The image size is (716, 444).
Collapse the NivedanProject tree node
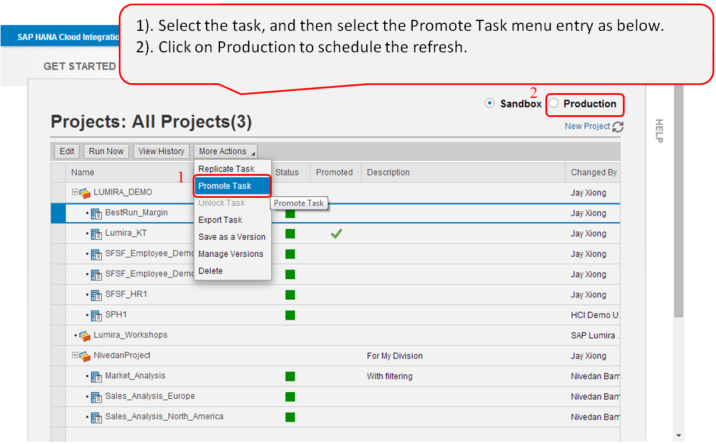click(x=75, y=356)
